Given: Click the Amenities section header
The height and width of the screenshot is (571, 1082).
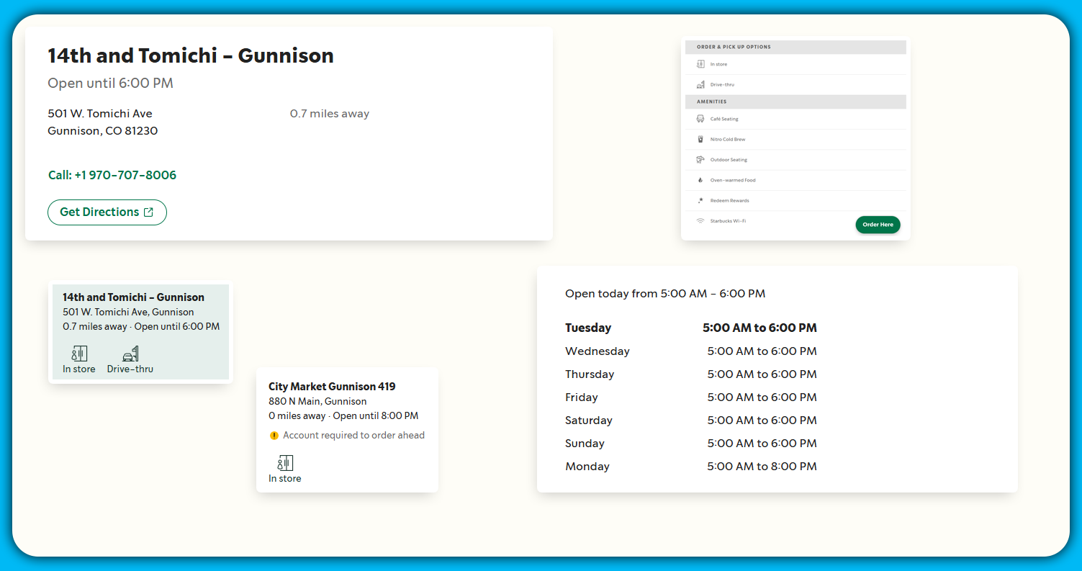Looking at the screenshot, I should (712, 102).
